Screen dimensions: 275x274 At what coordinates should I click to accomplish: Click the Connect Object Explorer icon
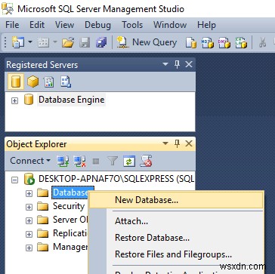63,161
